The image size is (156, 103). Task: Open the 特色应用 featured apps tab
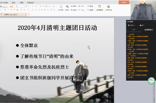click(30, 3)
